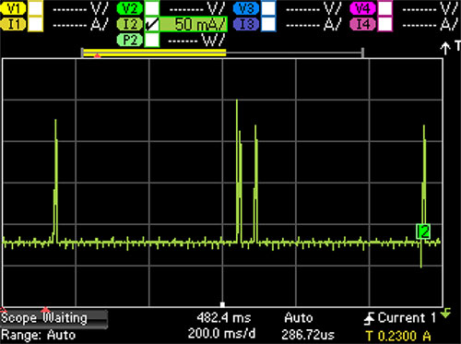Enable the P2 power trace checkbox
Screen dimensions: 461x344
152,40
